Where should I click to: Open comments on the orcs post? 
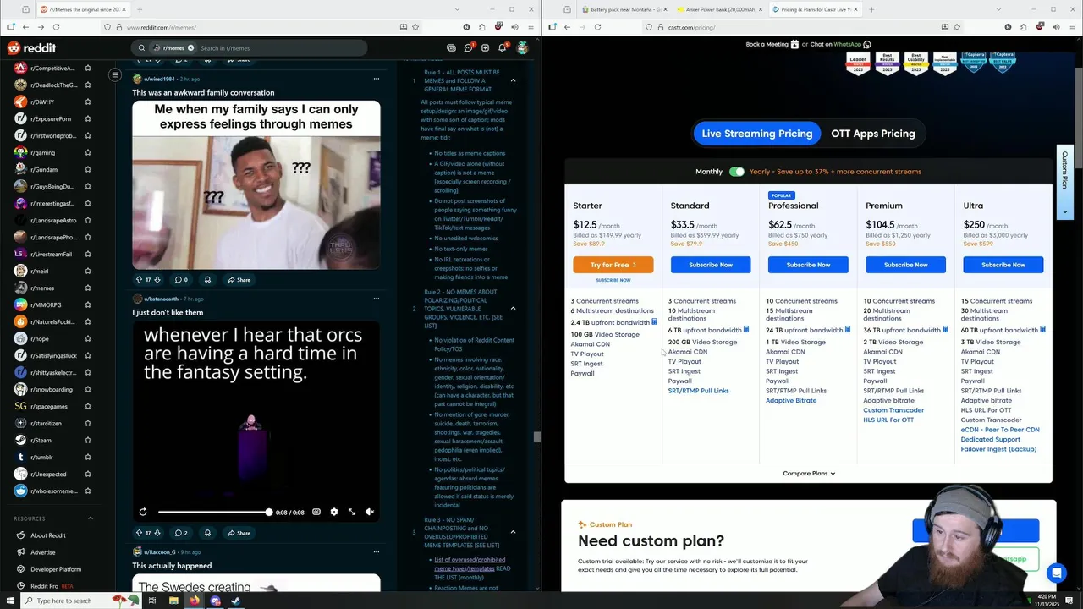(181, 533)
